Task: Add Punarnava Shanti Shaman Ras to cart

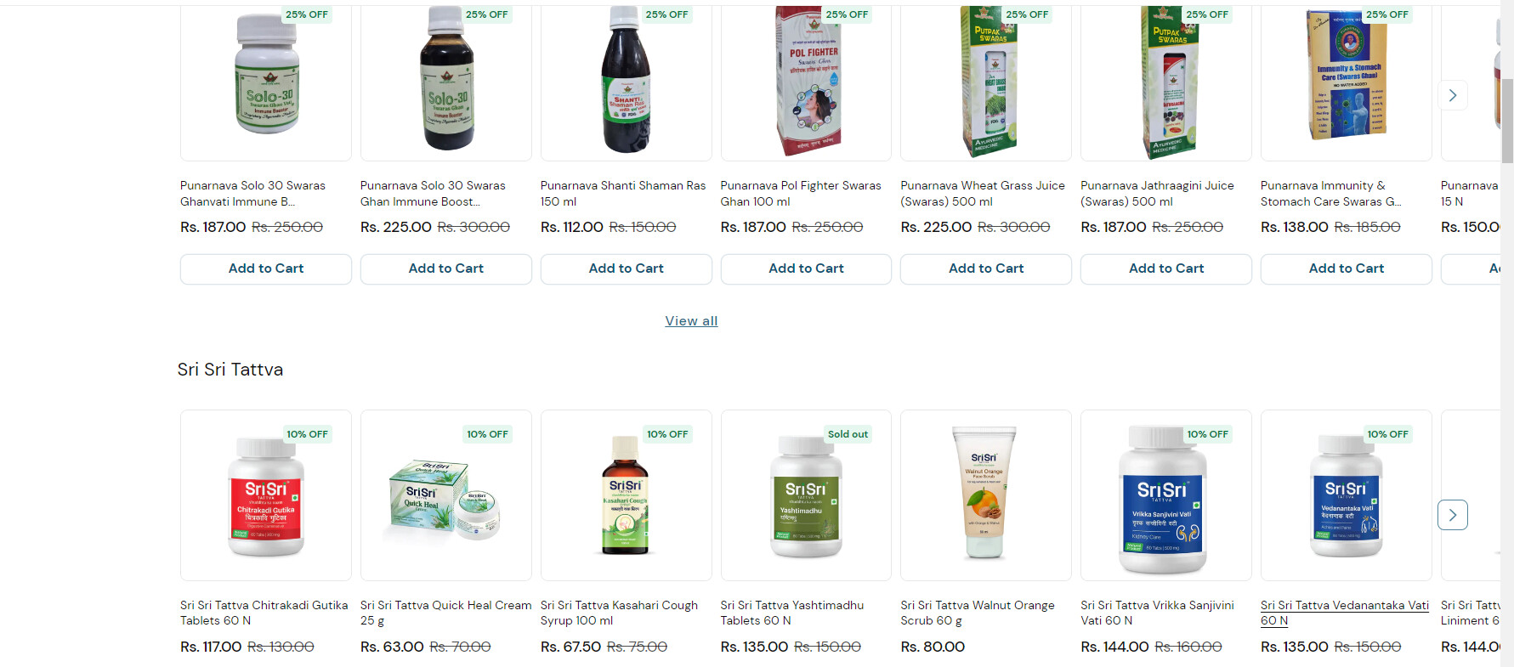Action: point(627,268)
